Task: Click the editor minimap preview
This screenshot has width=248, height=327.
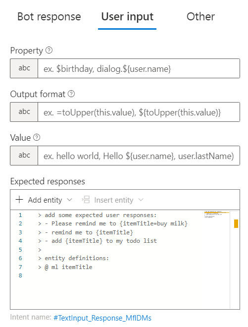Action: tap(217, 215)
